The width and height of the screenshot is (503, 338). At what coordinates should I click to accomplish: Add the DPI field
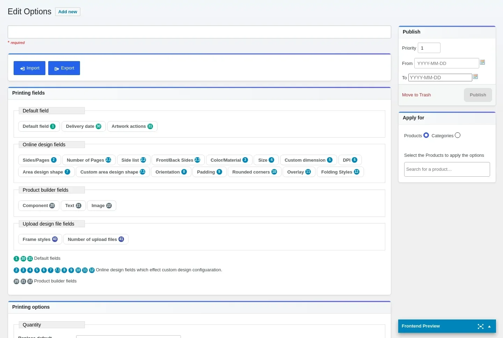[x=350, y=160]
